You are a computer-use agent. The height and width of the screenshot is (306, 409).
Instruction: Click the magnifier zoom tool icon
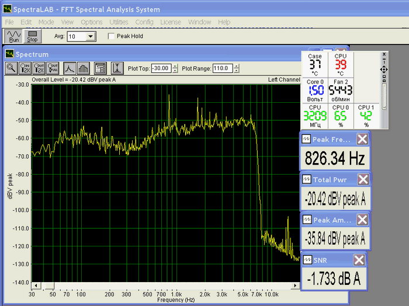click(11, 68)
